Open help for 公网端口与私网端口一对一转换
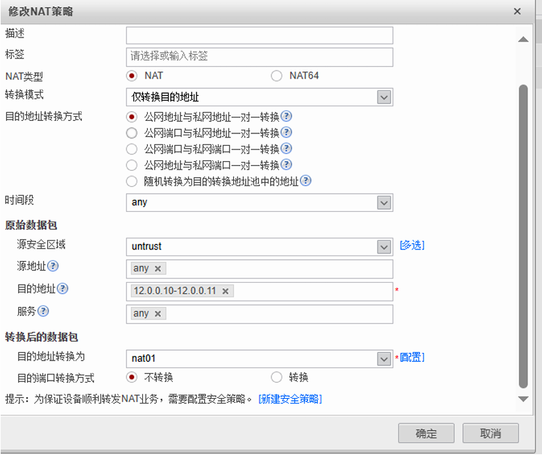The height and width of the screenshot is (457, 542). (x=286, y=149)
